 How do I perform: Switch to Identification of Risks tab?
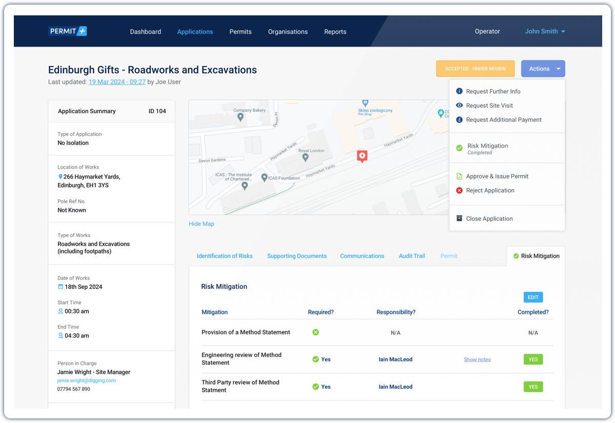[x=224, y=256]
